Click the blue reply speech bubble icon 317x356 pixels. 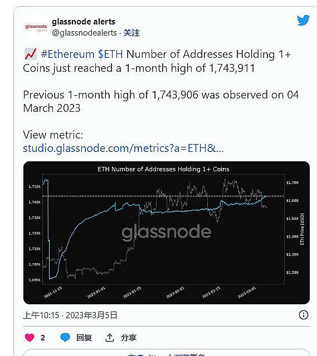[x=65, y=338]
